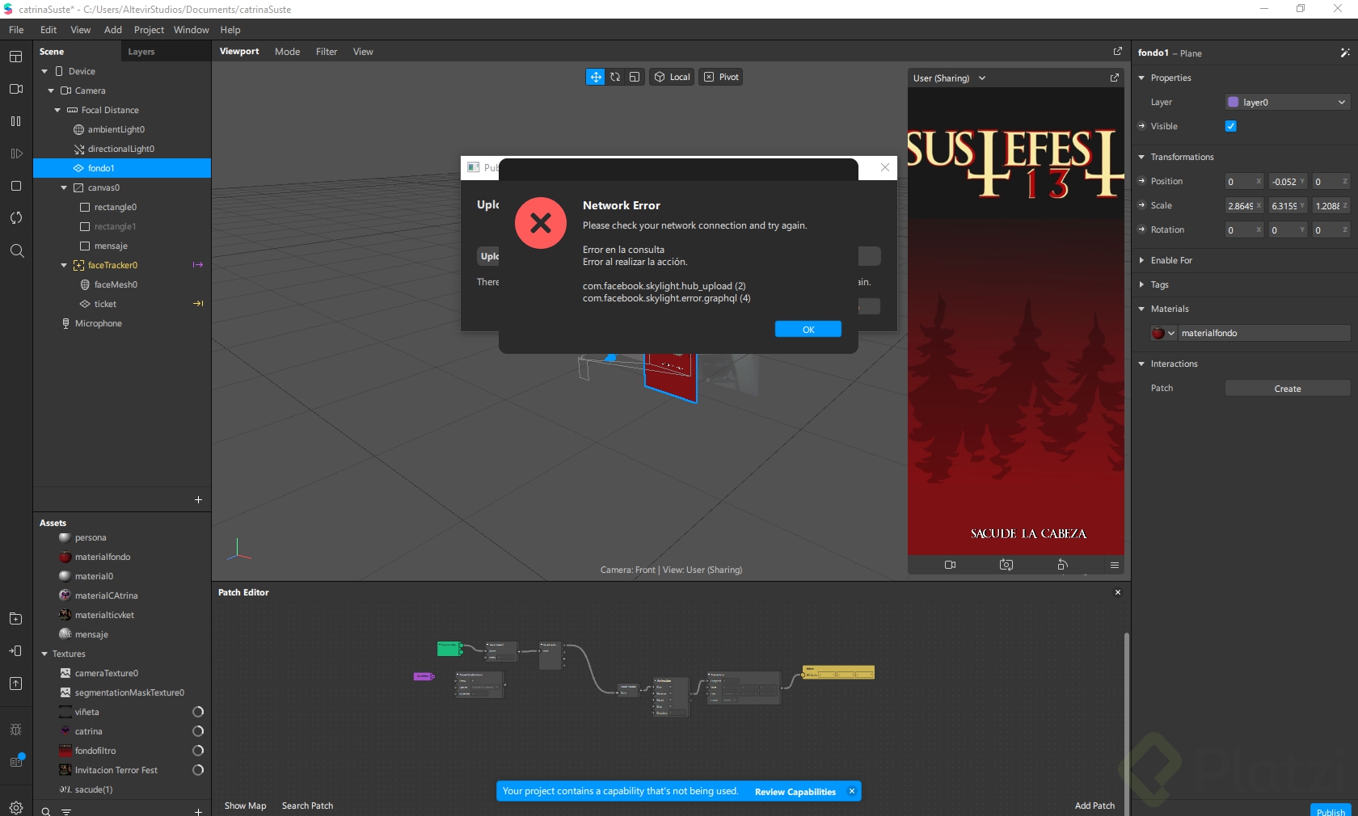Select the scale manipulator tool
1358x816 pixels.
pyautogui.click(x=635, y=77)
